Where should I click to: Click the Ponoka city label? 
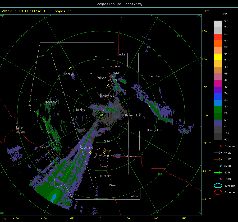tap(121, 54)
